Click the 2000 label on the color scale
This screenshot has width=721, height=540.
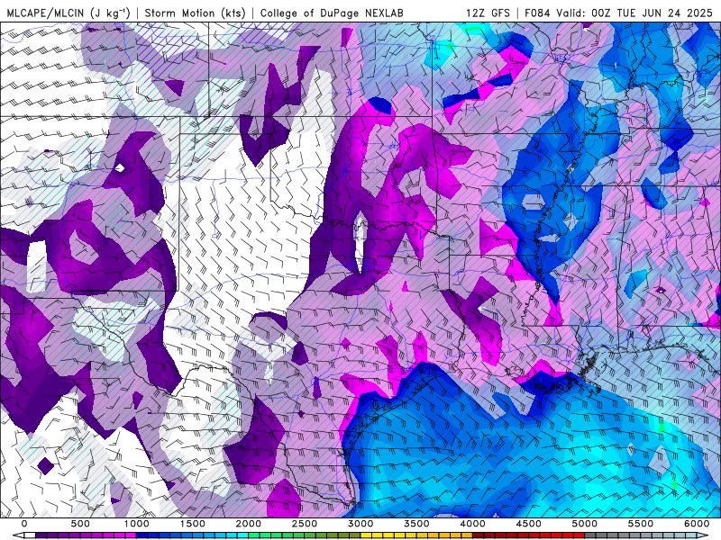click(249, 524)
